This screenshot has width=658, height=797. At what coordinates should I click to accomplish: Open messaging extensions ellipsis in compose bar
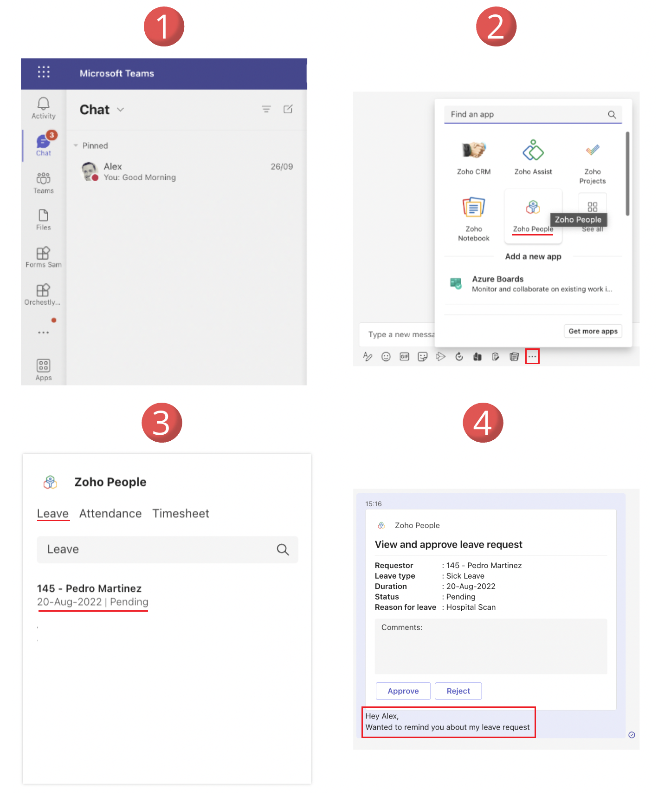[x=532, y=357]
